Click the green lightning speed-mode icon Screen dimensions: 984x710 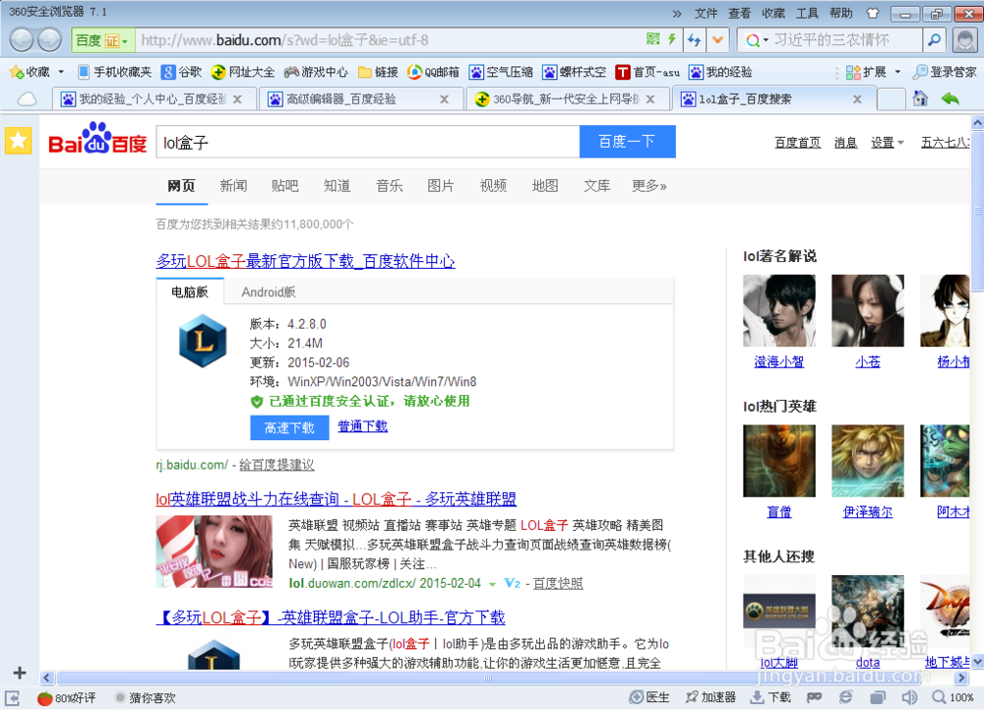[672, 39]
